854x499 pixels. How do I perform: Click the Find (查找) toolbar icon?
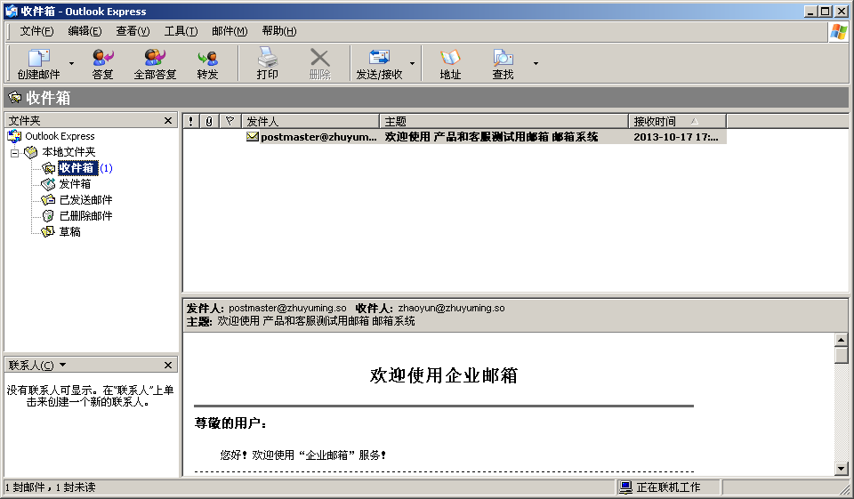[x=503, y=59]
